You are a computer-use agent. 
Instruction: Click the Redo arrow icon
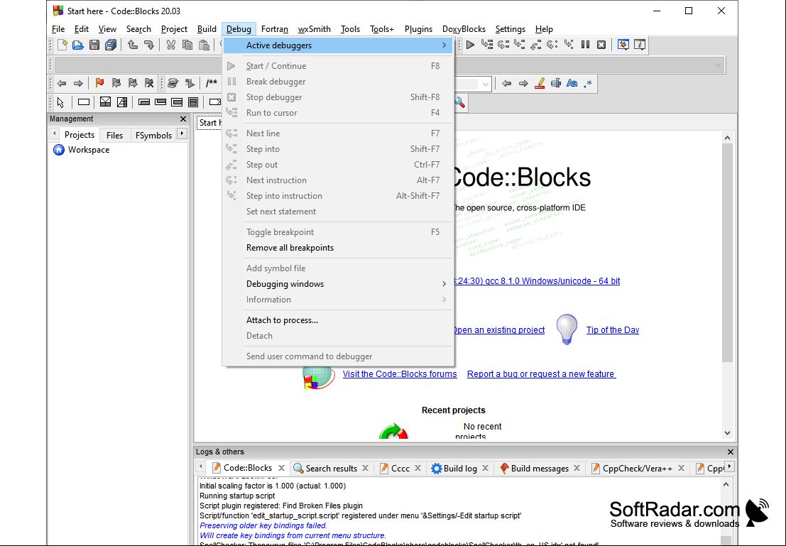pos(149,45)
